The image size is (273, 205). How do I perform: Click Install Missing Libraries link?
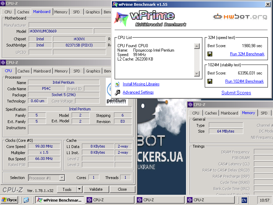(141, 84)
